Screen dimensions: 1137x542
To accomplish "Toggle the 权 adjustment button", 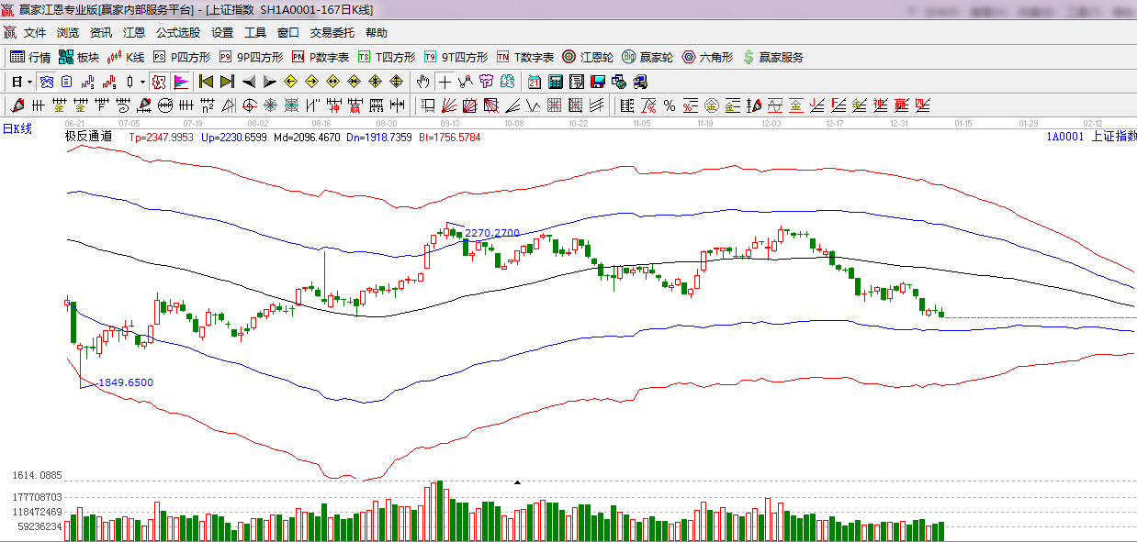I will click(x=158, y=82).
